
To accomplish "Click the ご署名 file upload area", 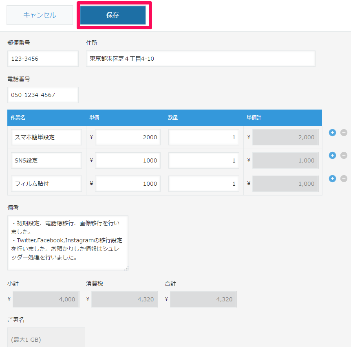I will tap(46, 338).
